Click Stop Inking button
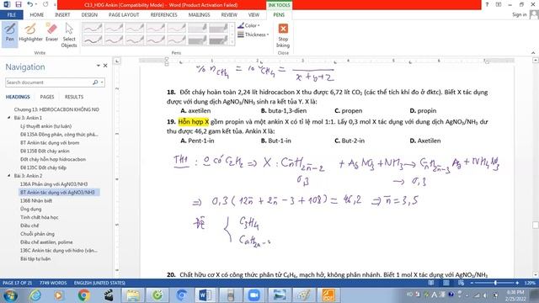This screenshot has height=303, width=539. pos(283,35)
